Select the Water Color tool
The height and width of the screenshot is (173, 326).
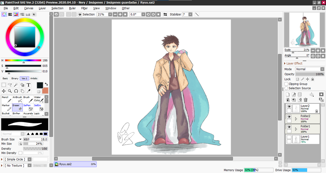coord(39,99)
